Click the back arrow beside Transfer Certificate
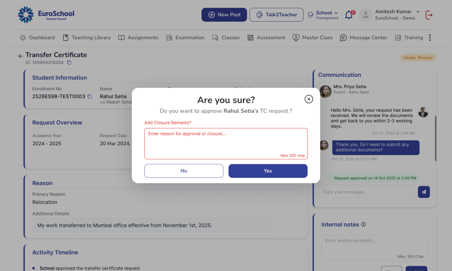This screenshot has height=271, width=452. click(x=20, y=56)
